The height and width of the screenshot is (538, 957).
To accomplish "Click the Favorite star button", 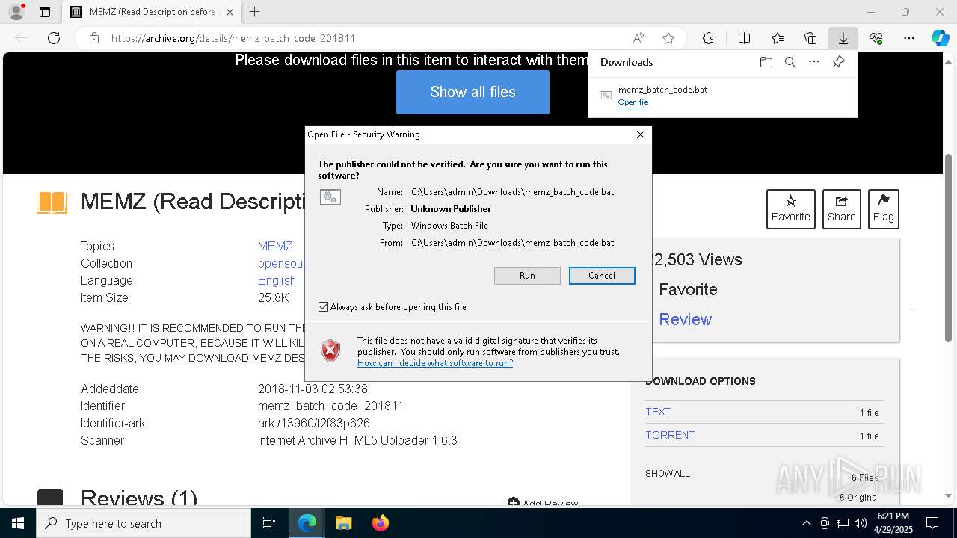I will click(x=790, y=208).
